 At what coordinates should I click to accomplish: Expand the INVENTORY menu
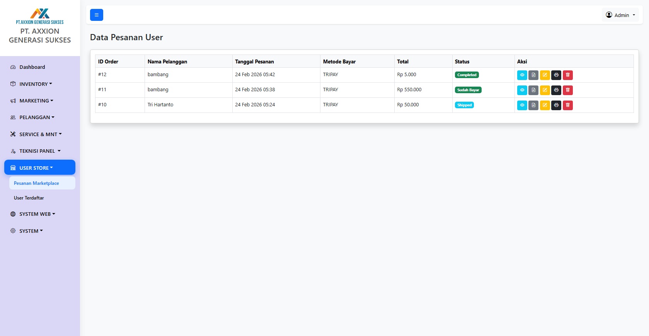point(40,84)
